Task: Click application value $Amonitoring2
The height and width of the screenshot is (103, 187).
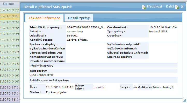Action: pyautogui.click(x=163, y=87)
